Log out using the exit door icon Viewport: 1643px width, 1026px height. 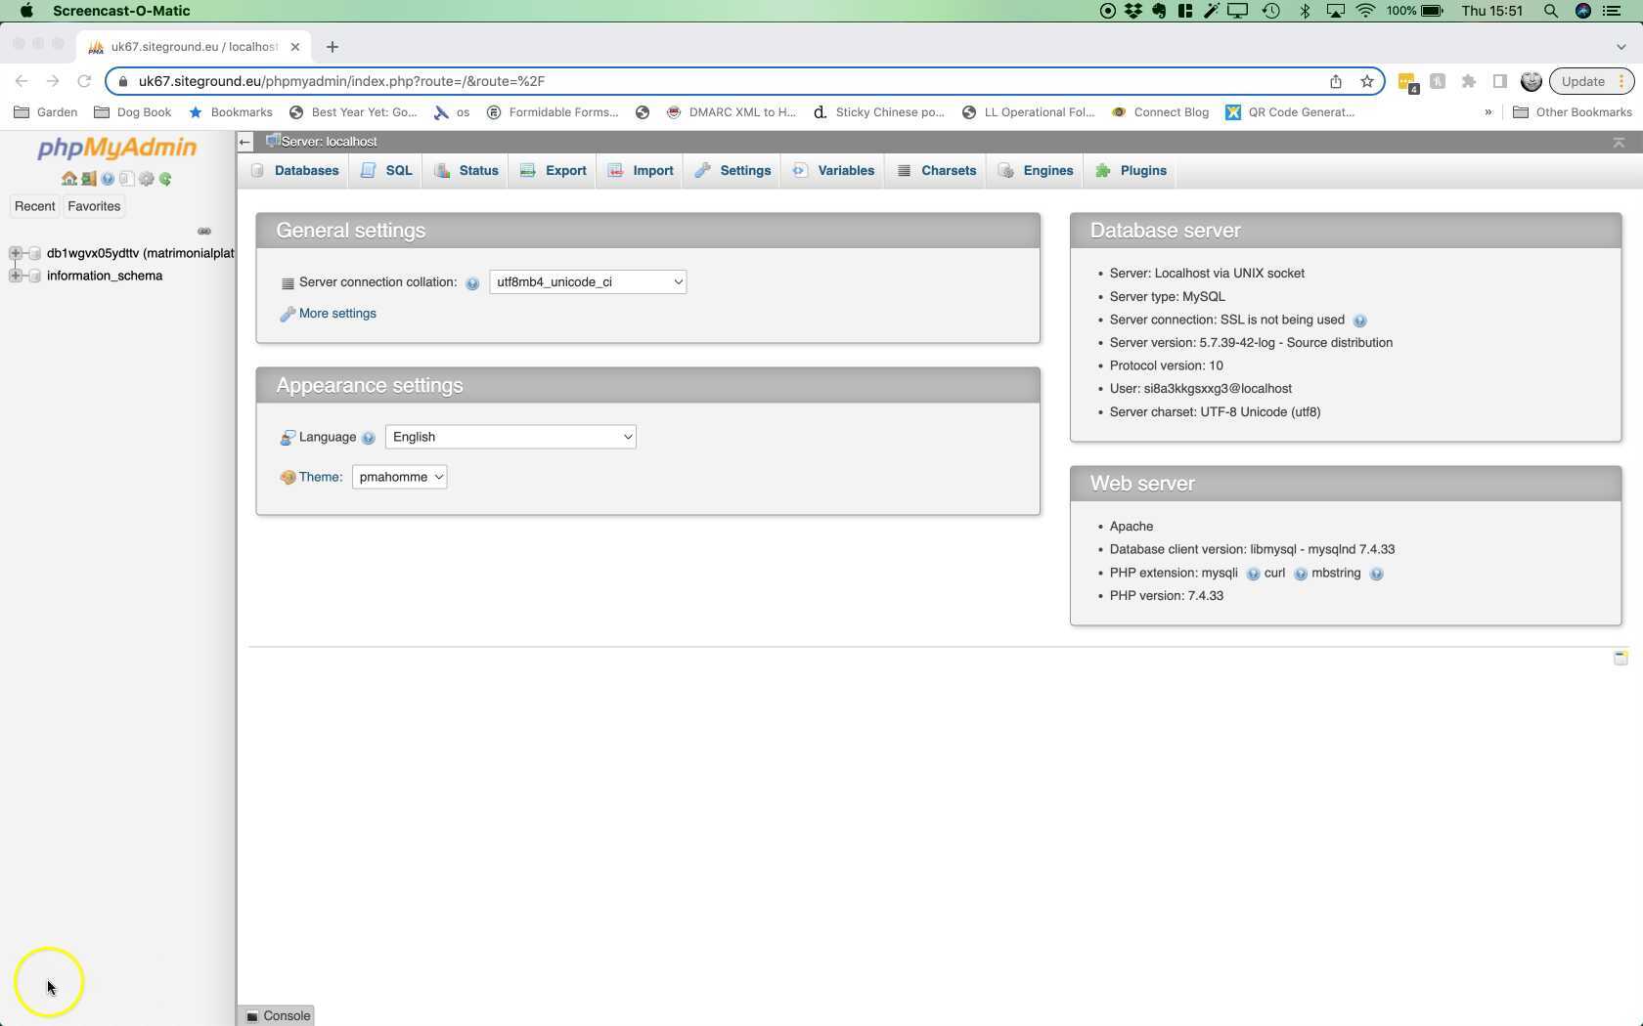[89, 179]
